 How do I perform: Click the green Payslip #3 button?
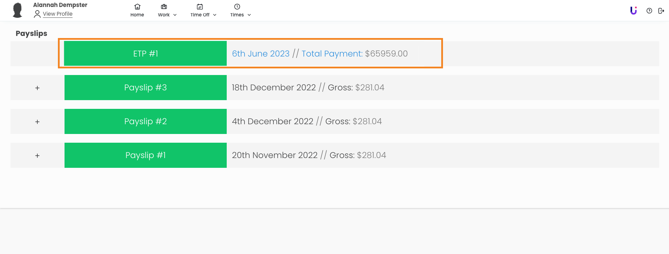(145, 88)
